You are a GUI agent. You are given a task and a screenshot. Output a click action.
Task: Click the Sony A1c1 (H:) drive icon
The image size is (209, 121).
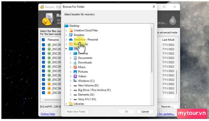(x=75, y=99)
